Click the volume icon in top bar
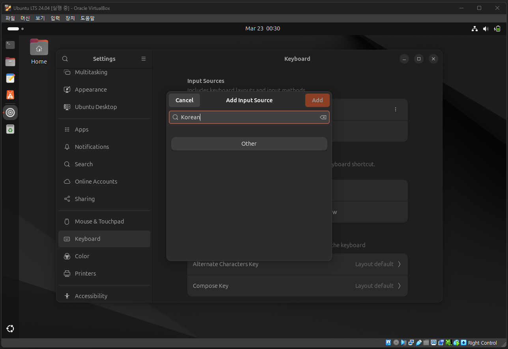Viewport: 508px width, 349px height. click(486, 29)
